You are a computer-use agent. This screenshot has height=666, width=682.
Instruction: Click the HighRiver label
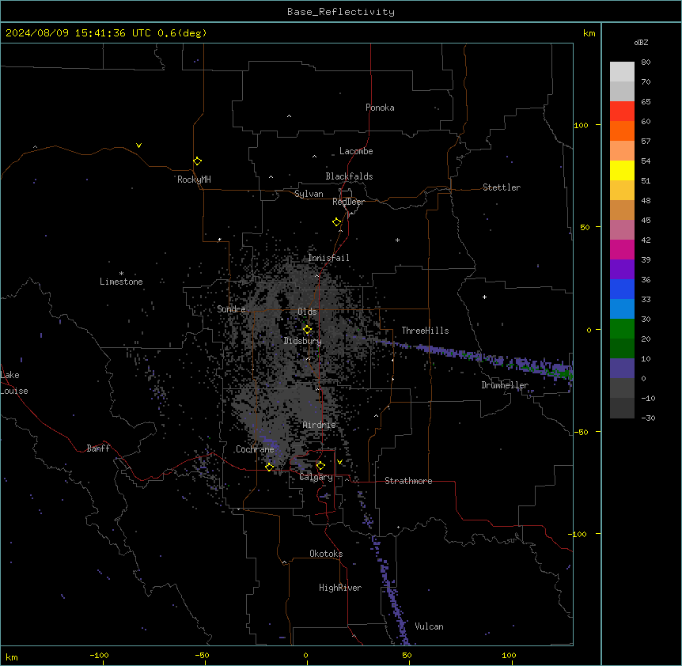[x=340, y=588]
